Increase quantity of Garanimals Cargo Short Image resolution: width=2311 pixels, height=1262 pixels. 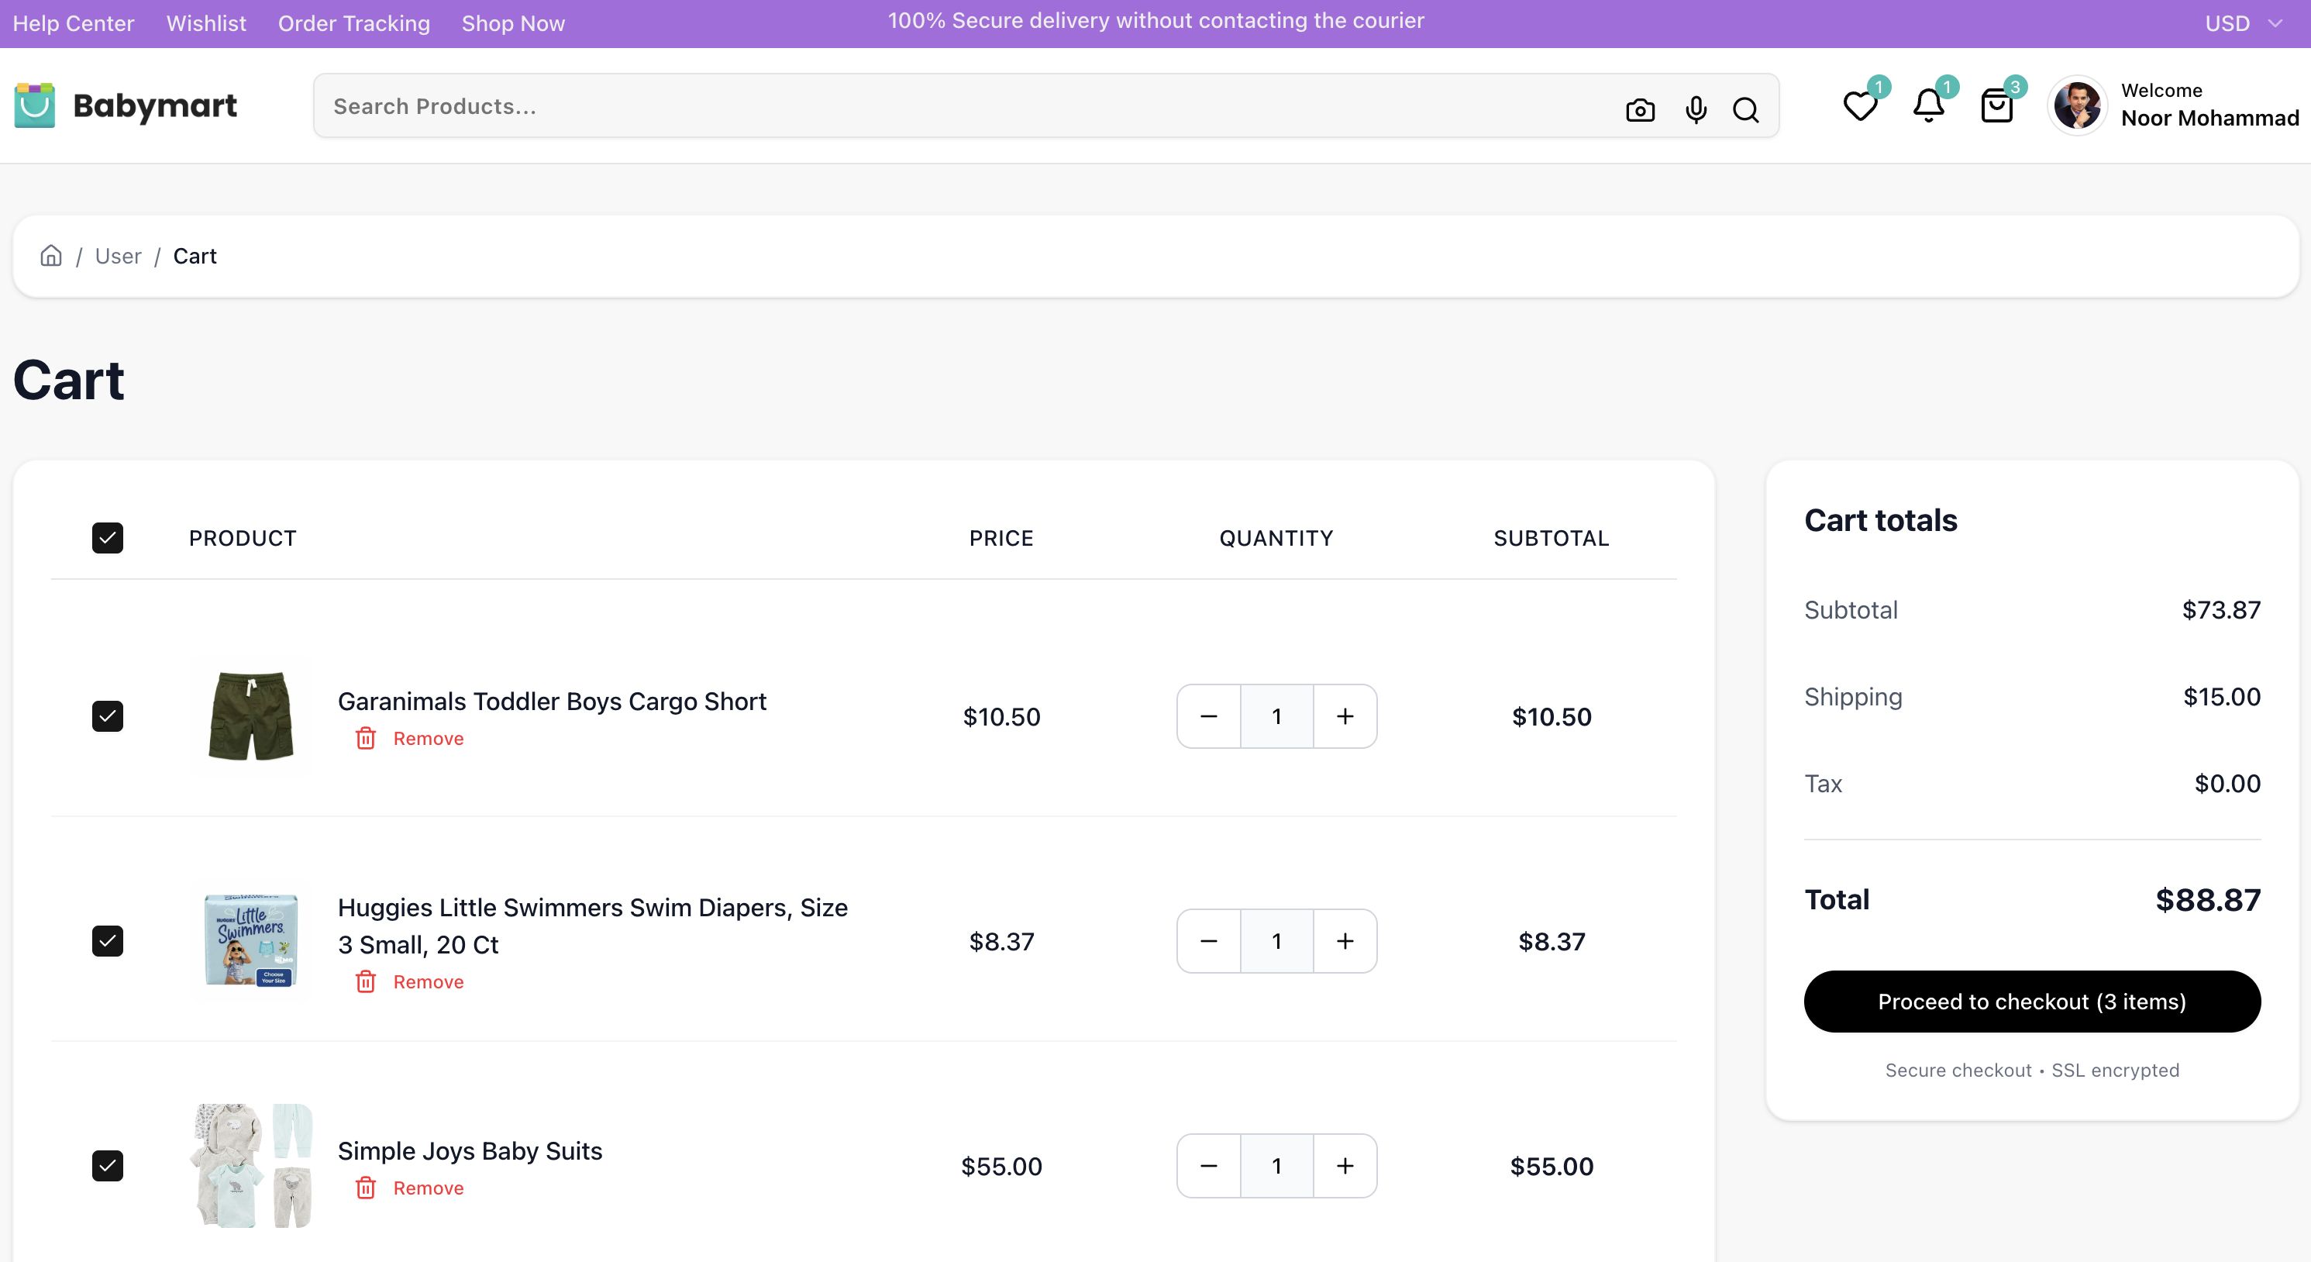pos(1344,716)
